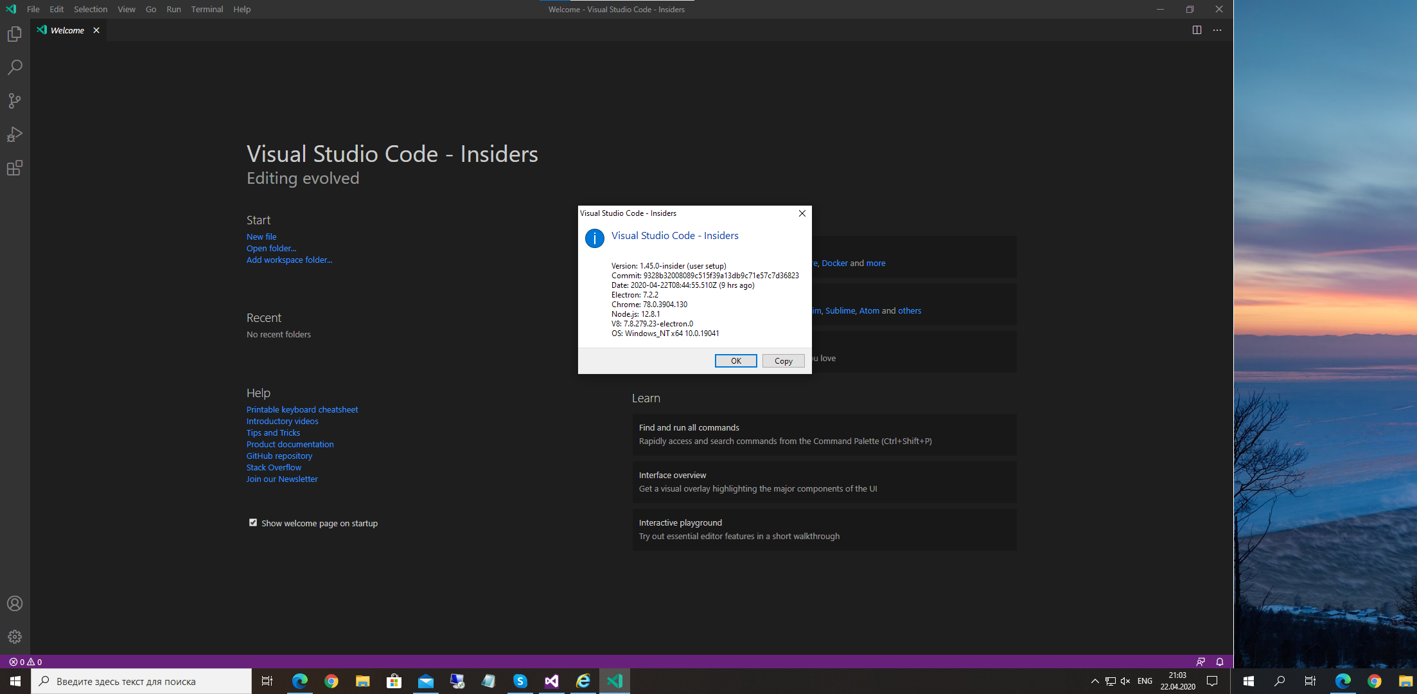Open the Product documentation link
Viewport: 1417px width, 694px height.
290,444
